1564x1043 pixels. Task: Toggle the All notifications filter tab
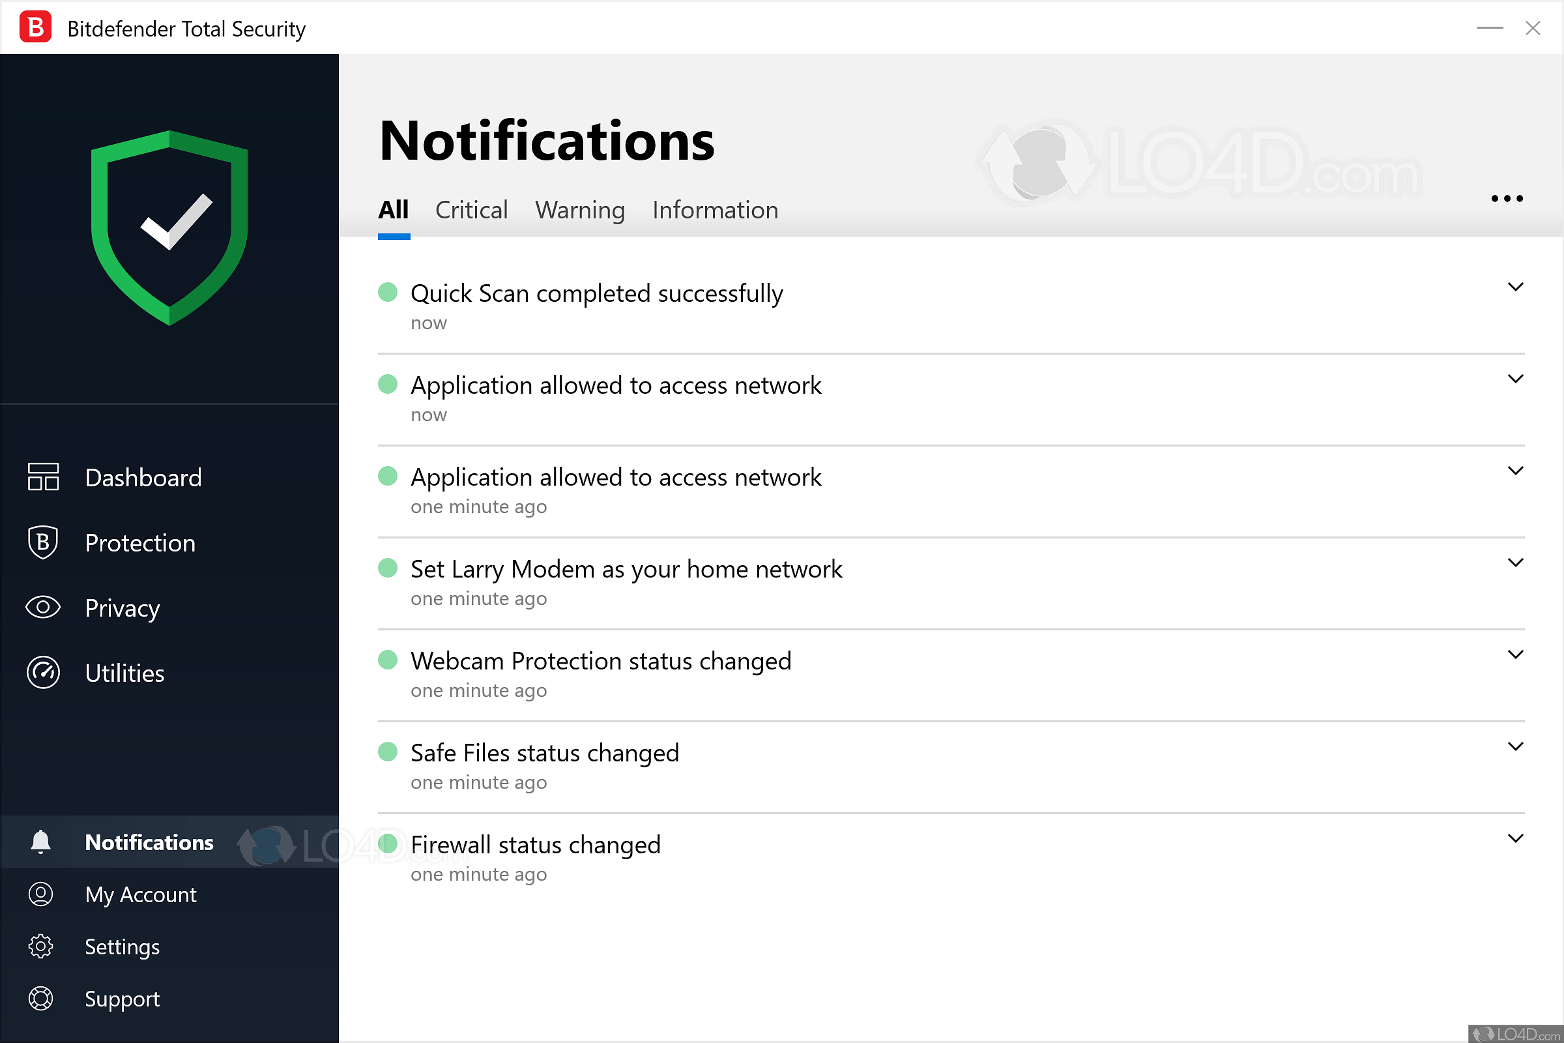click(x=394, y=209)
